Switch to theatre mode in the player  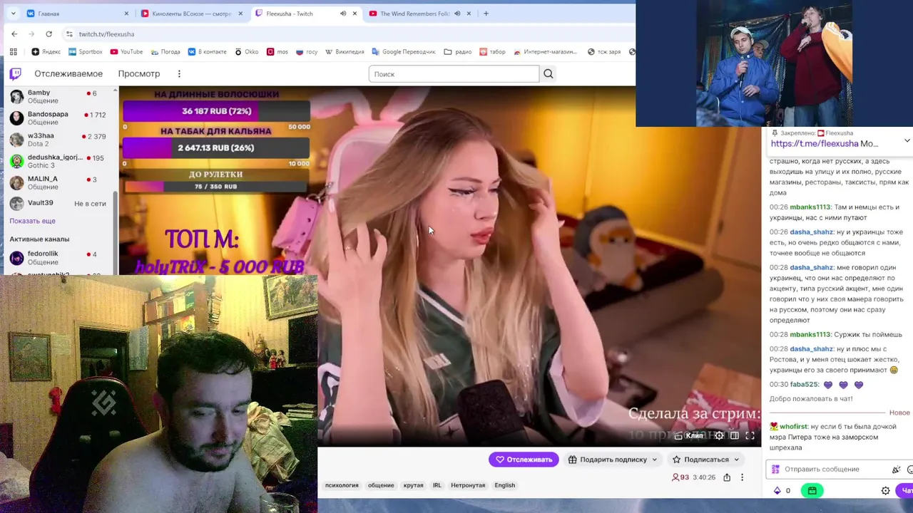pos(735,435)
